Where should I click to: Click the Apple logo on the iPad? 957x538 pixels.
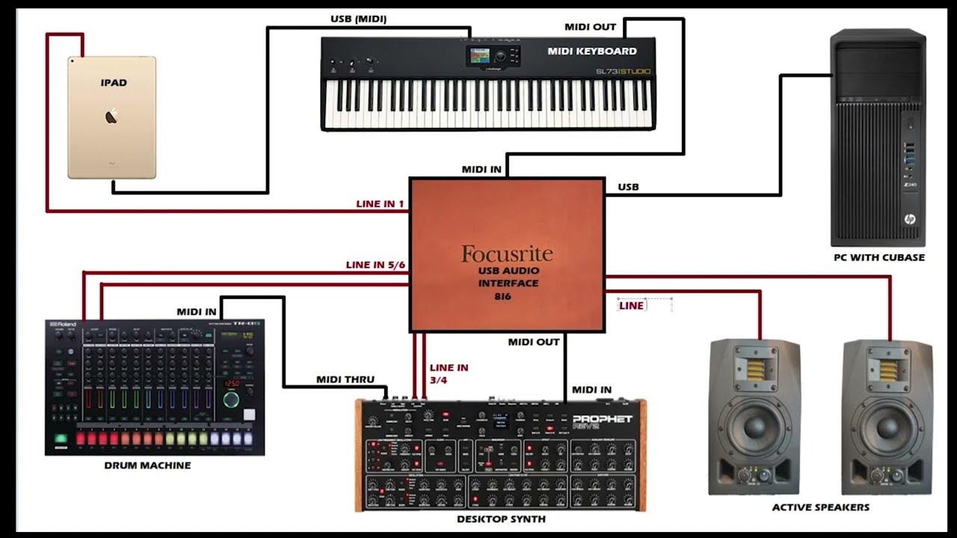click(x=111, y=116)
